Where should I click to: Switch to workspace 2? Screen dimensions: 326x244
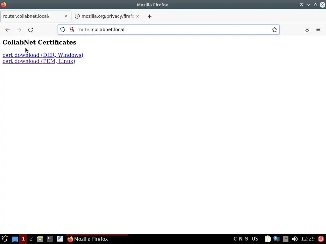click(x=31, y=239)
